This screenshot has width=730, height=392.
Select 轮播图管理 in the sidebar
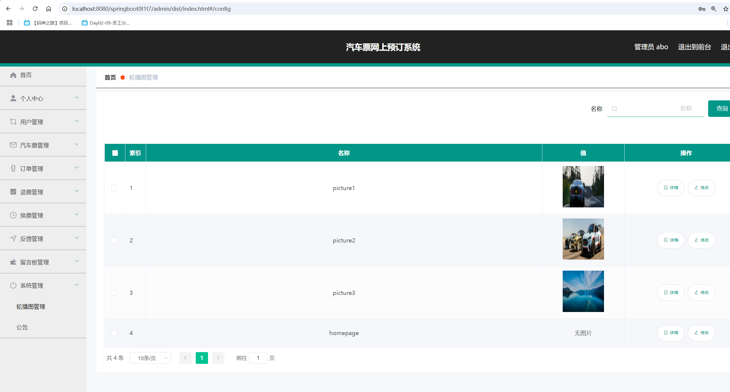coord(31,307)
